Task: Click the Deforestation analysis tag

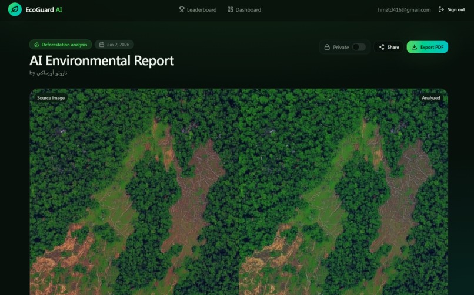Action: point(61,45)
